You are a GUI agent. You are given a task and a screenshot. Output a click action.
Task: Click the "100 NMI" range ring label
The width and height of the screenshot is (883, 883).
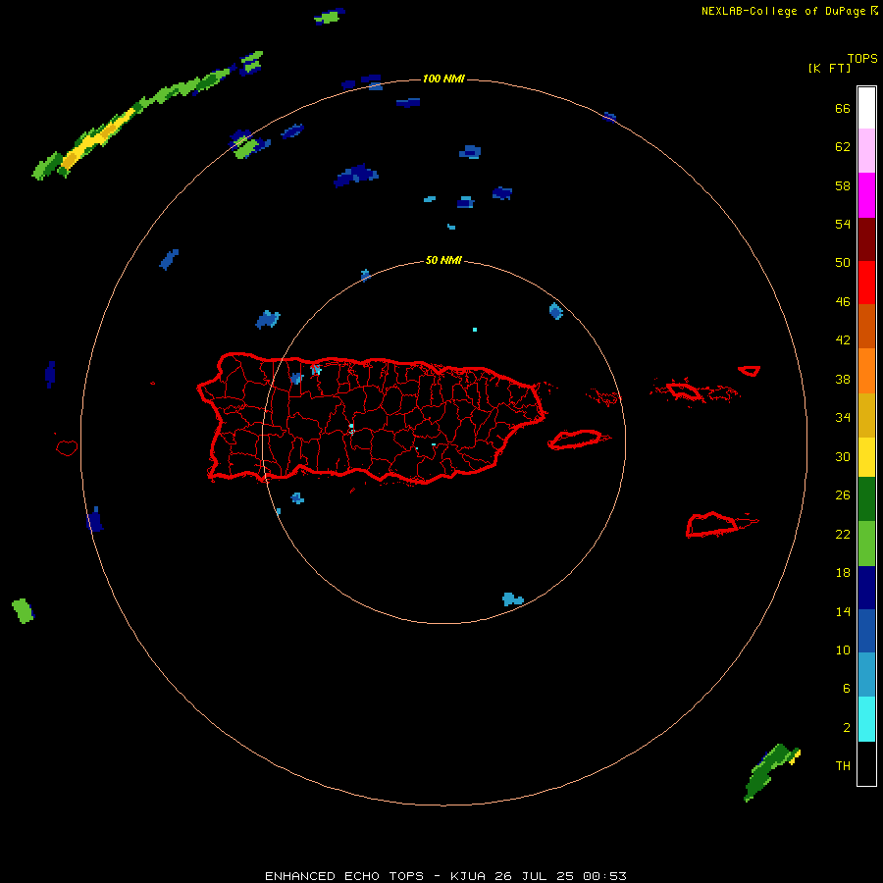(x=443, y=78)
